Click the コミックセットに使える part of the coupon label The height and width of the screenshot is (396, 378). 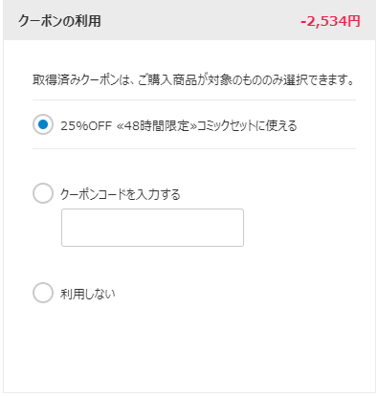pyautogui.click(x=247, y=125)
